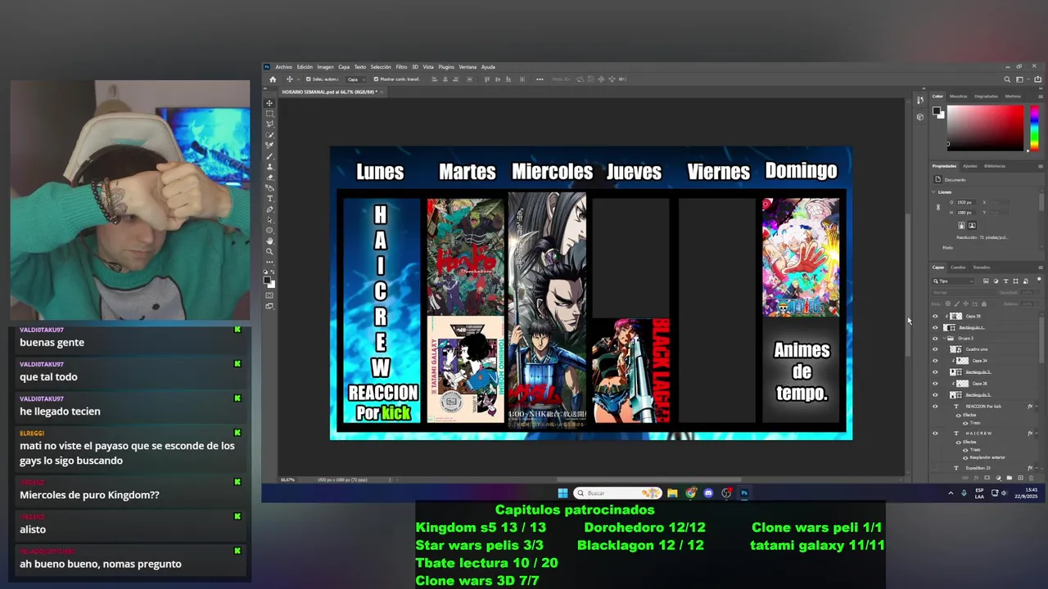Open the Filtro menu
The width and height of the screenshot is (1048, 589).
click(401, 67)
